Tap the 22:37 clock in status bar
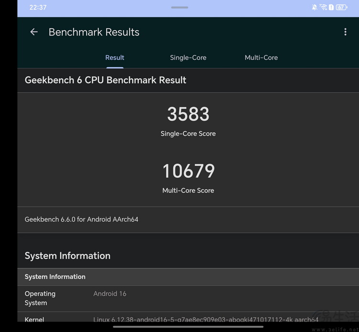 point(38,7)
